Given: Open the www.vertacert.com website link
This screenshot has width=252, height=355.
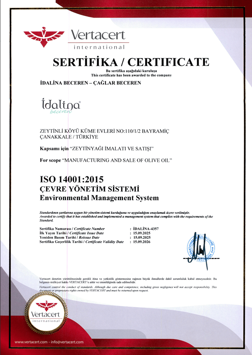Looking at the screenshot, I should (31, 342).
